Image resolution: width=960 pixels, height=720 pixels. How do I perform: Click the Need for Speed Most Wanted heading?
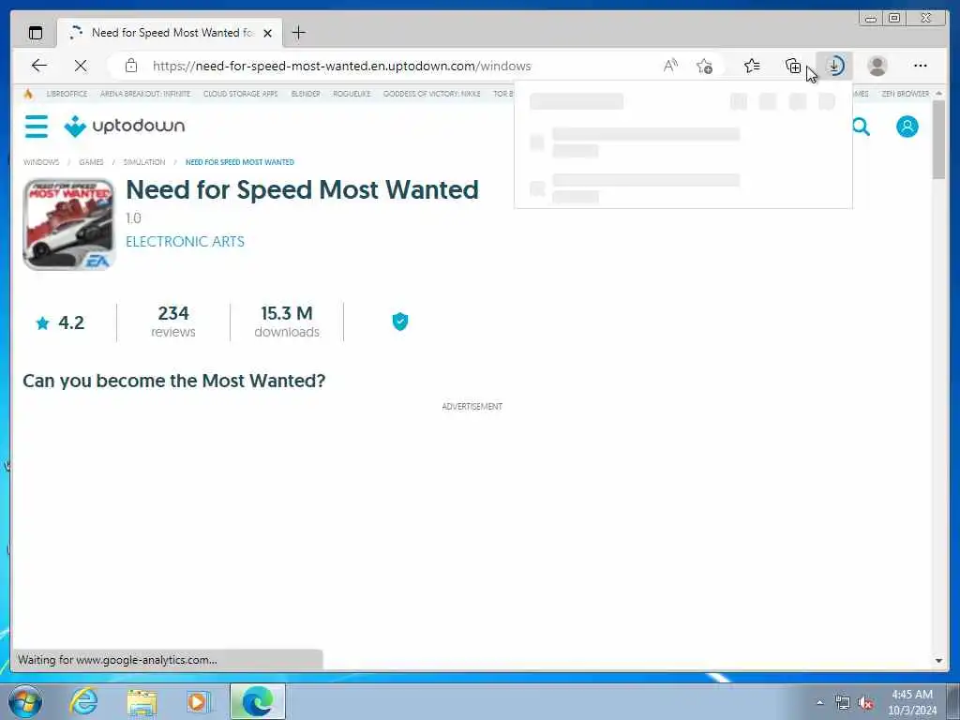point(302,189)
